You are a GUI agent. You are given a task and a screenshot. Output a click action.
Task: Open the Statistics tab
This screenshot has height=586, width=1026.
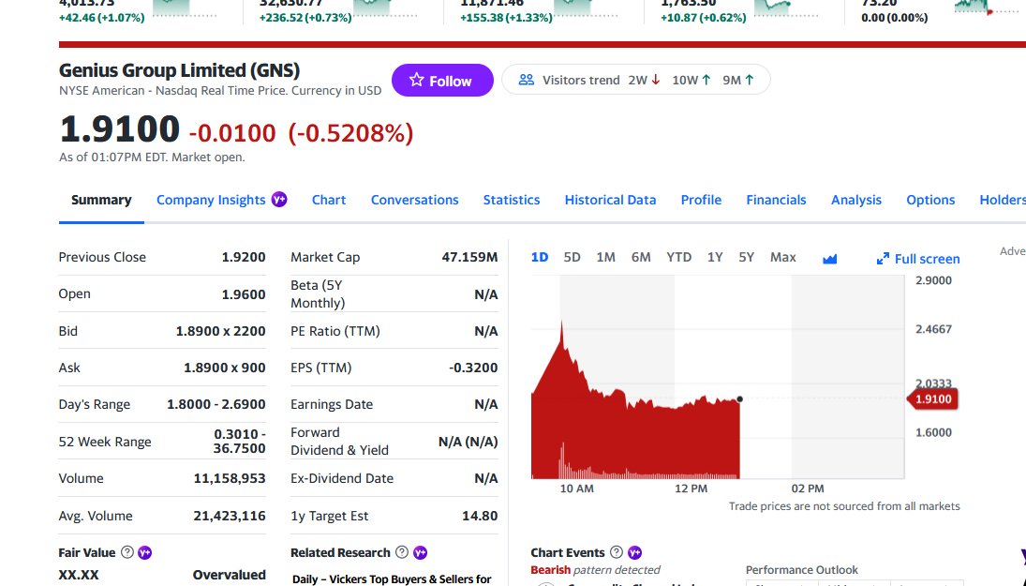pos(512,200)
